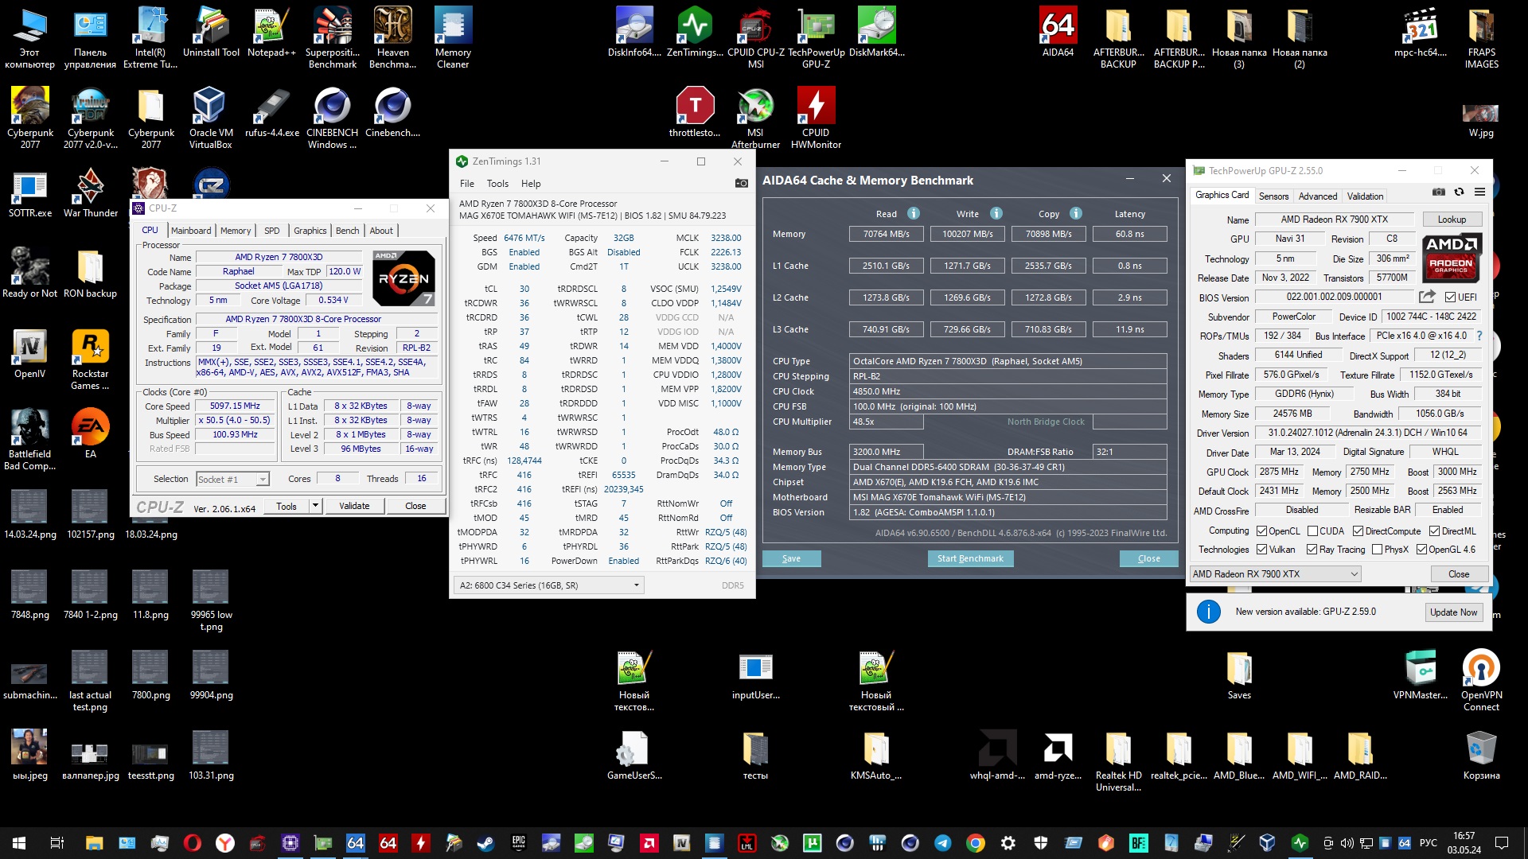Screen dimensions: 1528x859
Task: Switch to the SPD tab in CPU-Z
Action: [x=271, y=231]
